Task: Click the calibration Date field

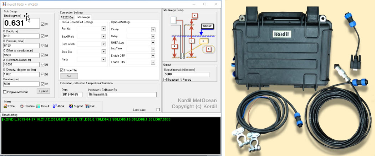Action: 72,95
